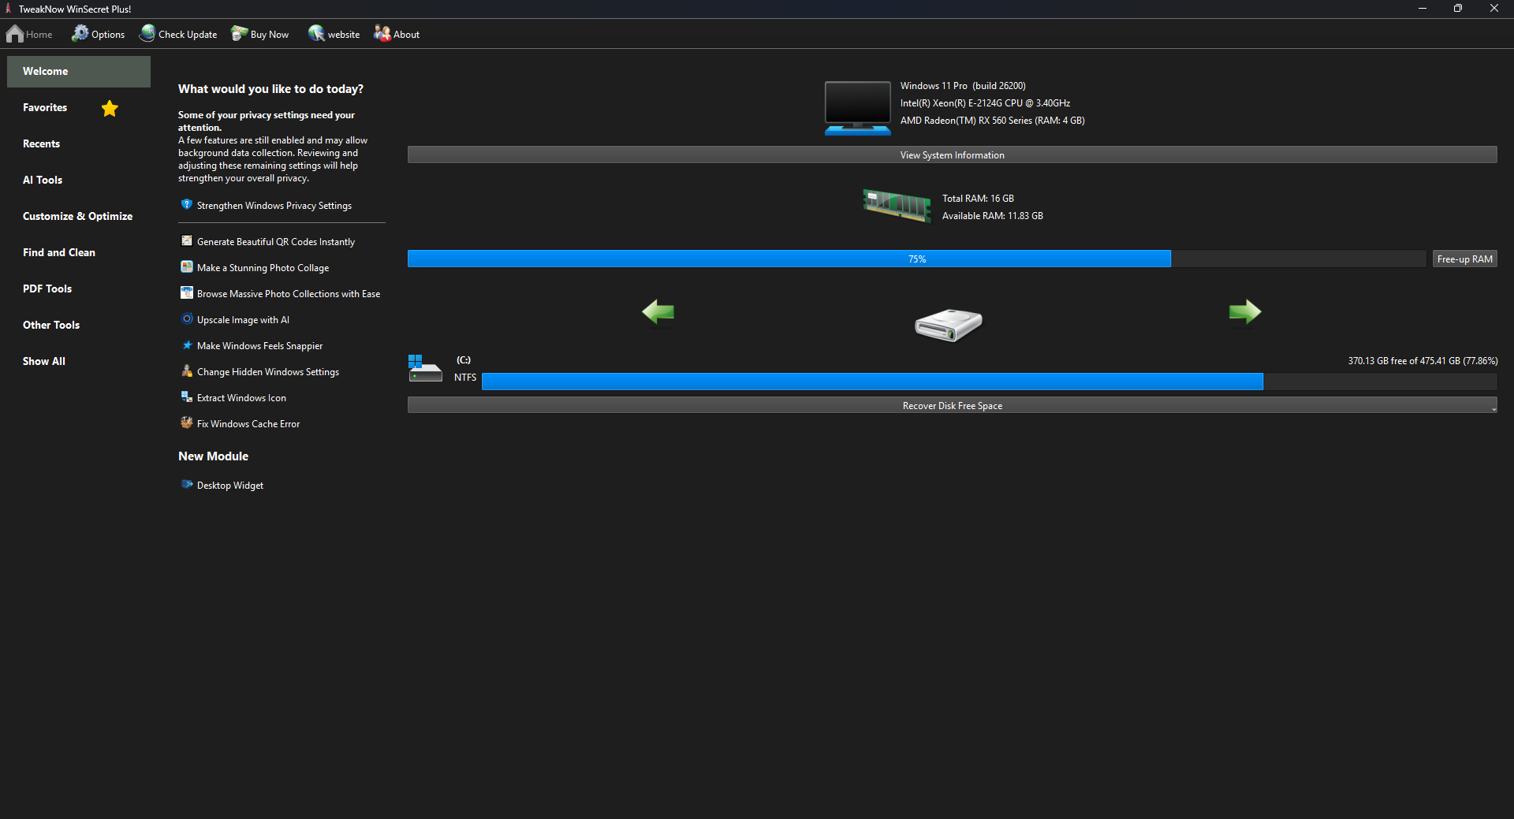Click the privacy shield icon

[187, 205]
